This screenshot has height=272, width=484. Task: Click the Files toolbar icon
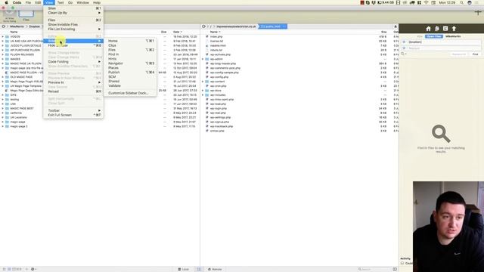26,14
